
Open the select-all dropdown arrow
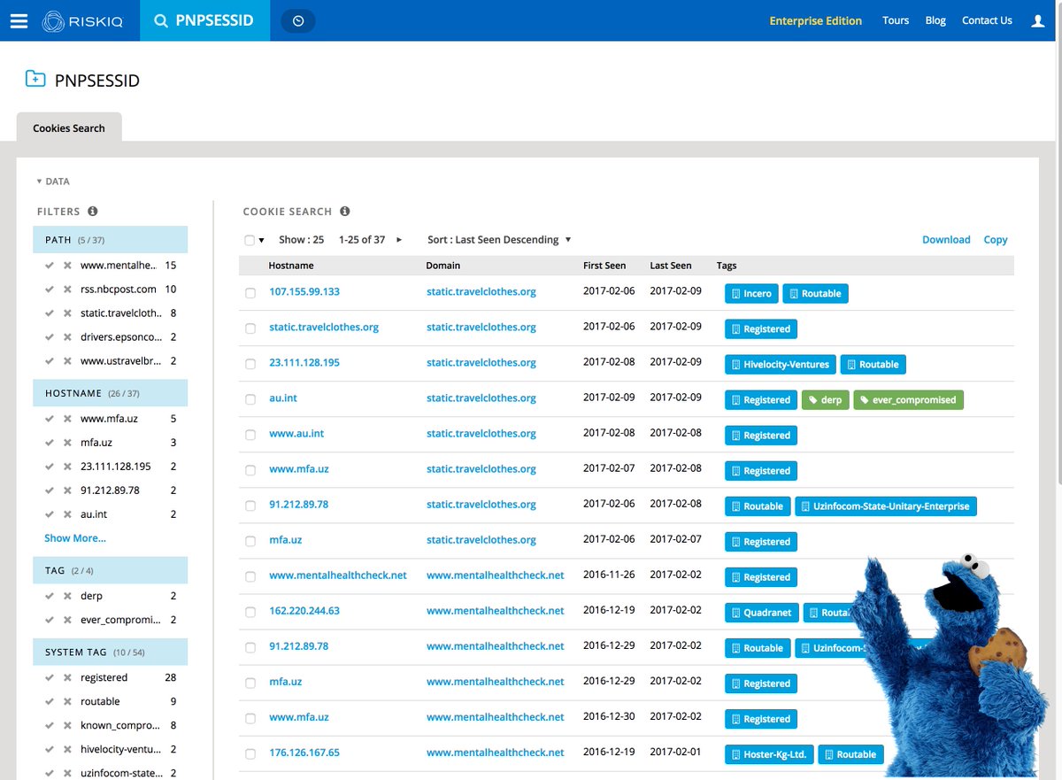click(261, 240)
